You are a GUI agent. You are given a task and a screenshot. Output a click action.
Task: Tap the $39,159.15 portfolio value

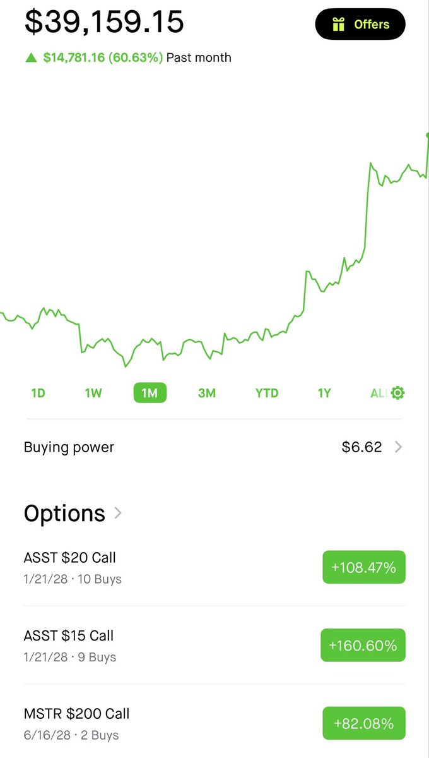[x=104, y=21]
